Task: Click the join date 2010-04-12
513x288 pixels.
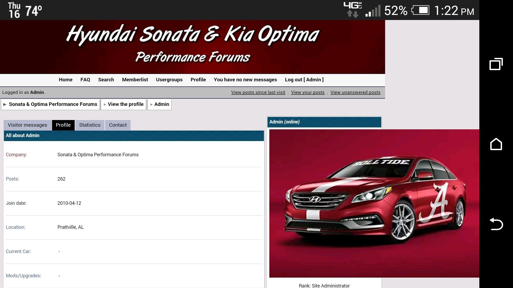Action: (69, 203)
